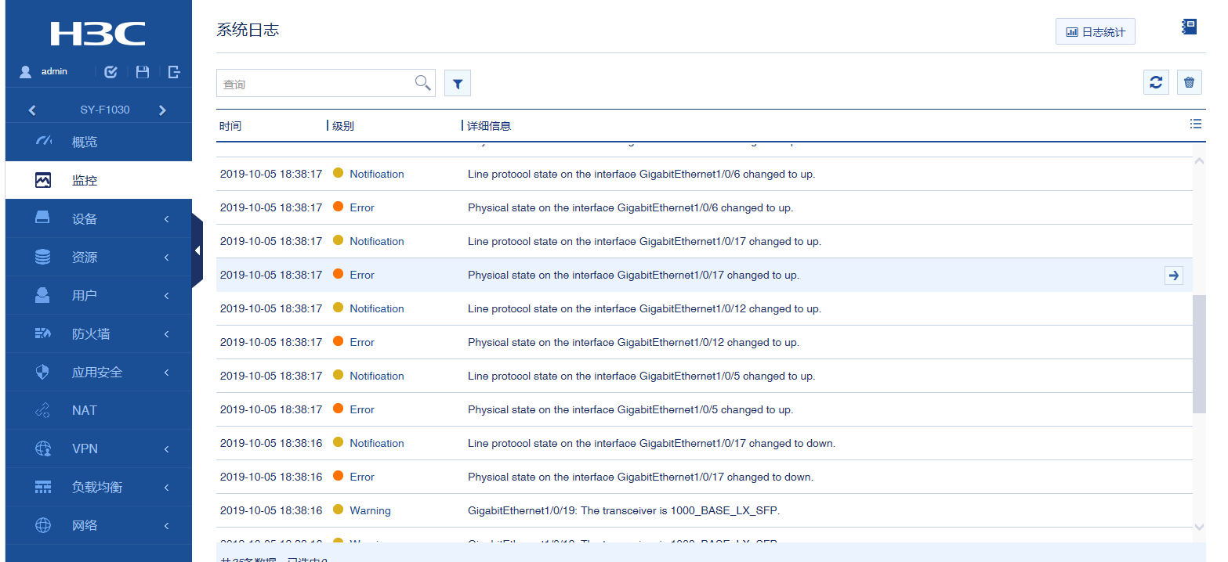Viewport: 1228px width, 562px height.
Task: Click the 日志统计 button
Action: click(1095, 32)
